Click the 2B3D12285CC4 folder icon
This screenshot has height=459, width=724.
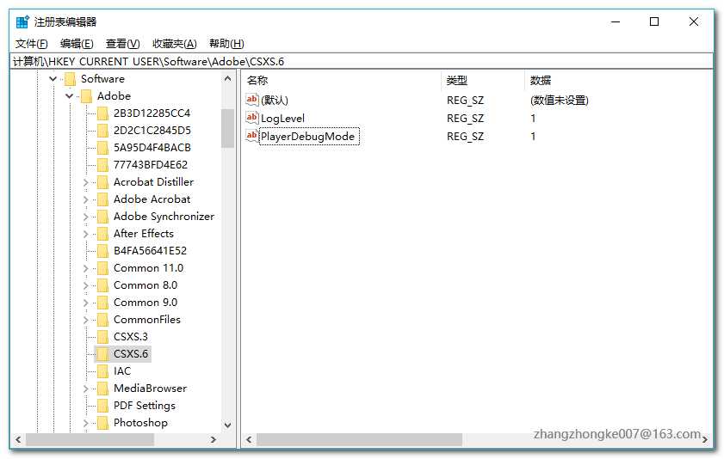click(x=102, y=113)
